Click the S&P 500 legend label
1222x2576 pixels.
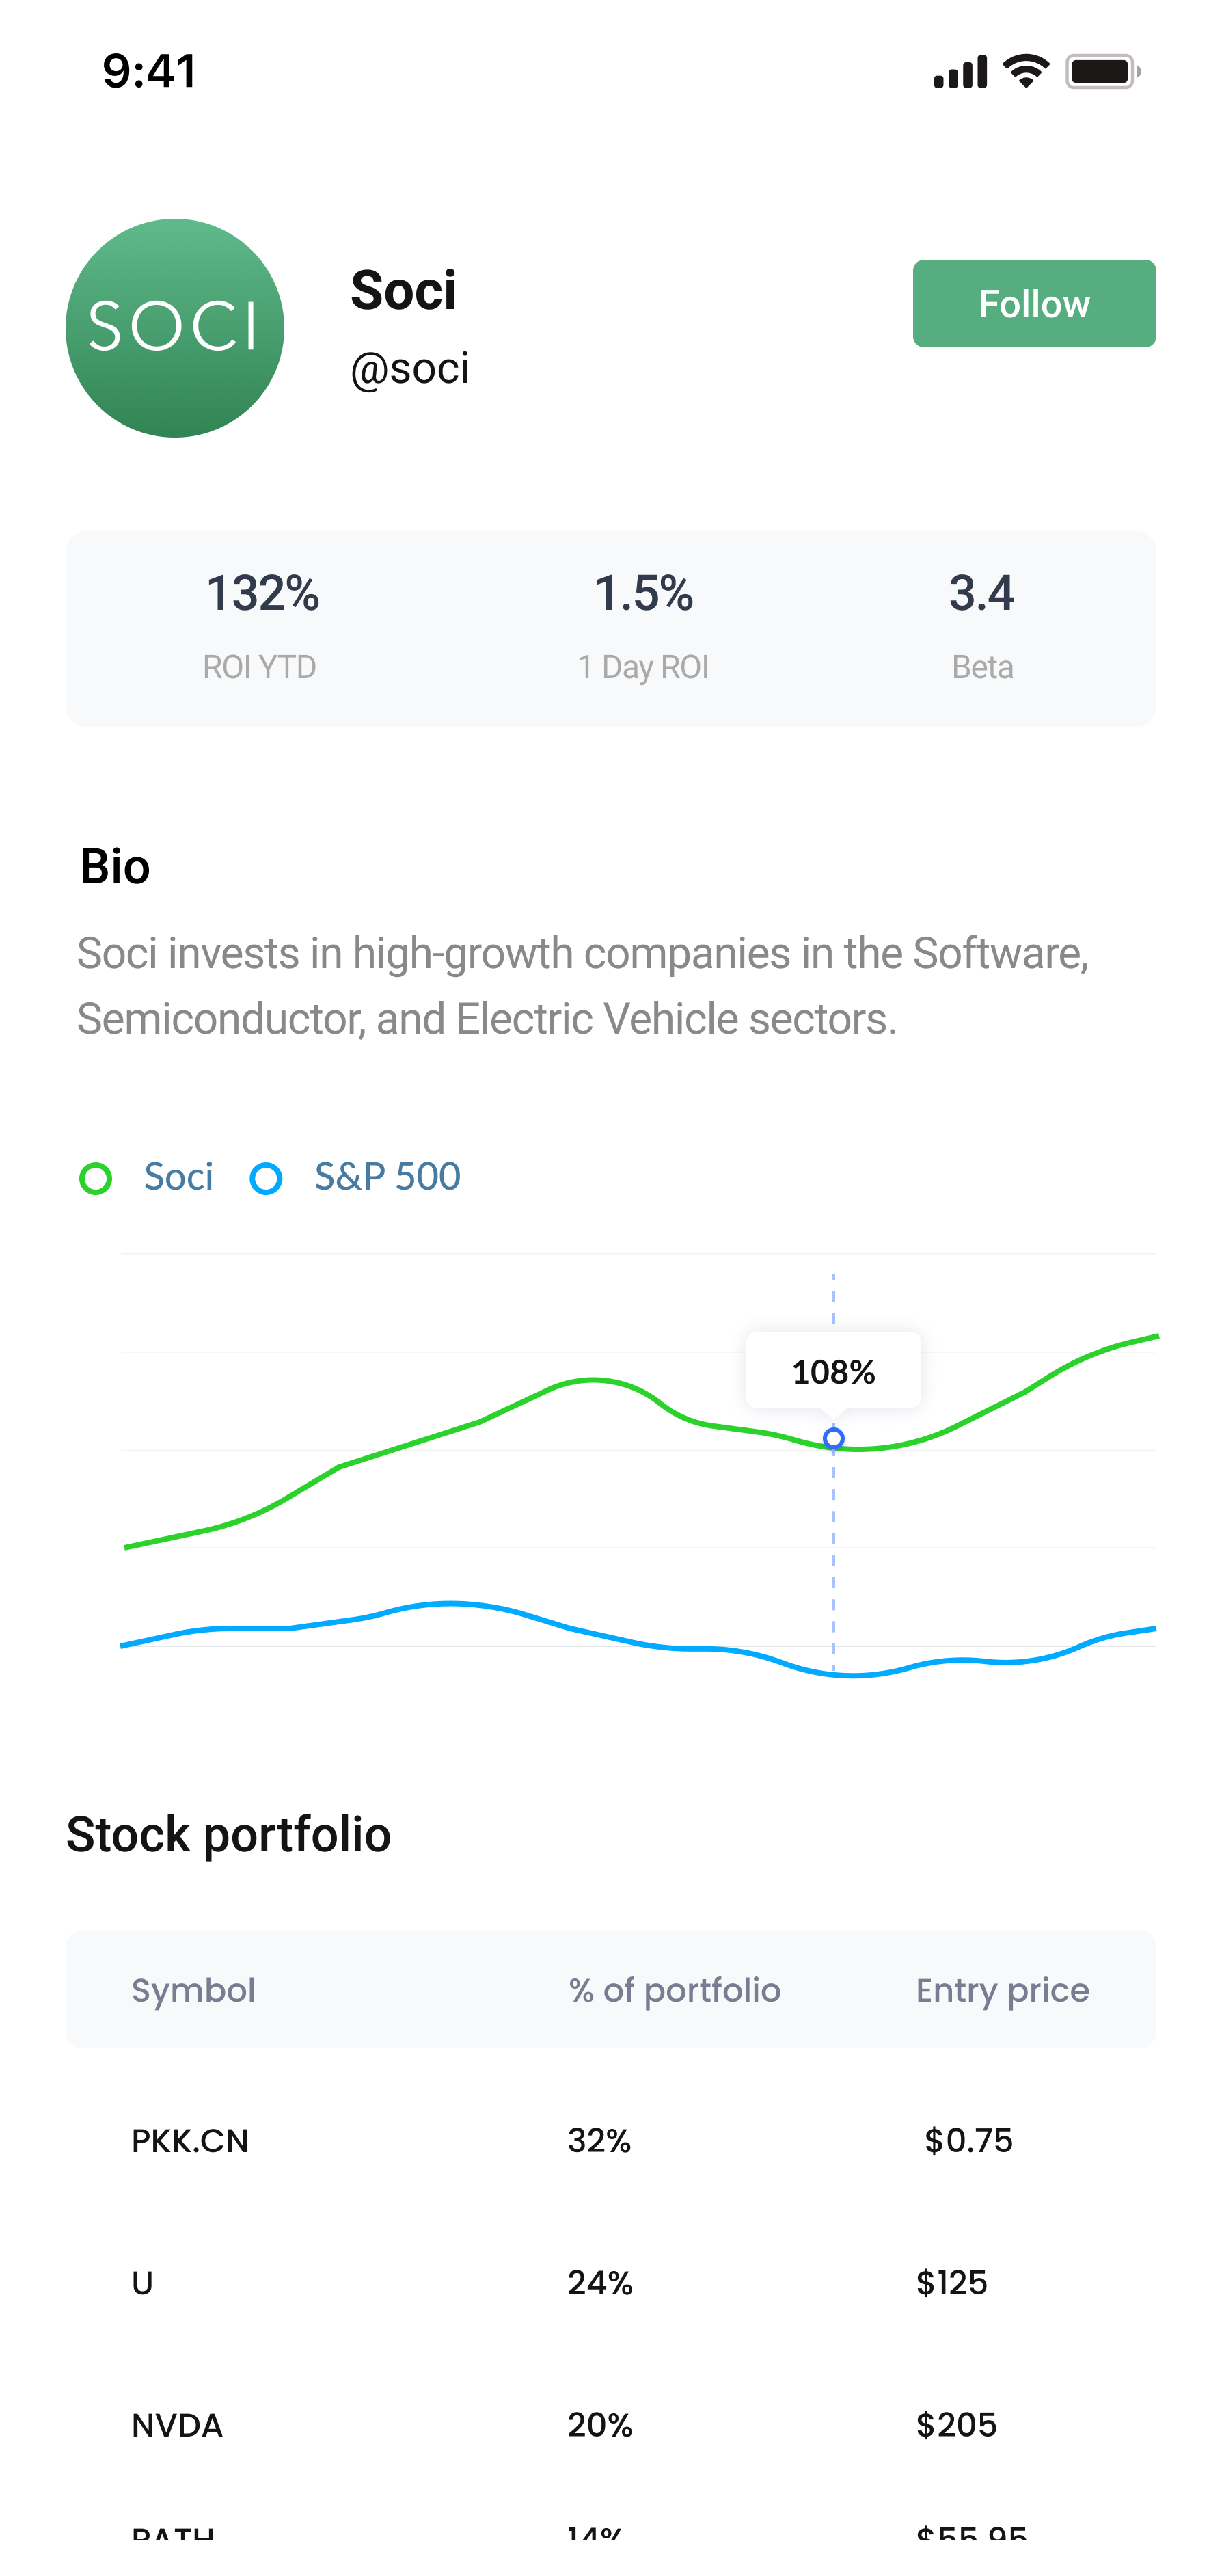[387, 1176]
